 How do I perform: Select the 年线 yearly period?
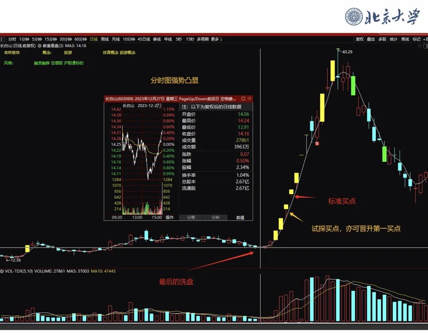(x=168, y=39)
